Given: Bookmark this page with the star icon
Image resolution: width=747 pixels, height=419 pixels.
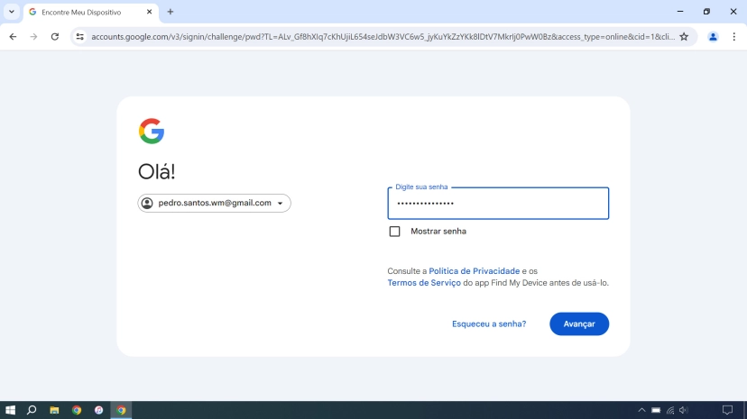Looking at the screenshot, I should coord(684,37).
